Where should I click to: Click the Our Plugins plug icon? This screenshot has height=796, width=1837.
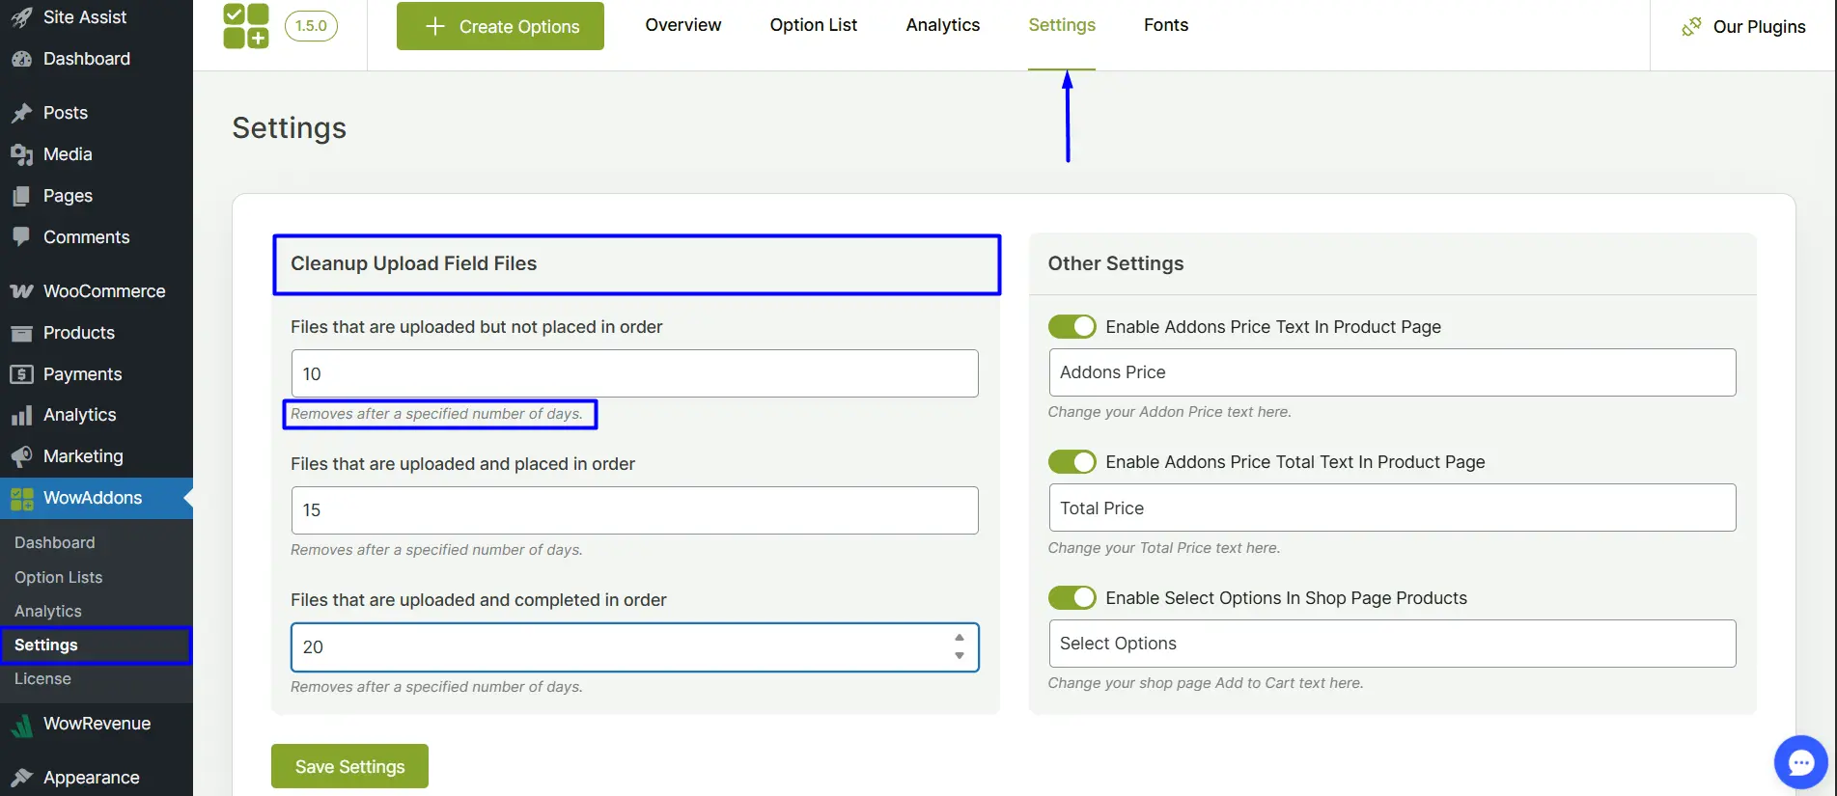tap(1691, 27)
